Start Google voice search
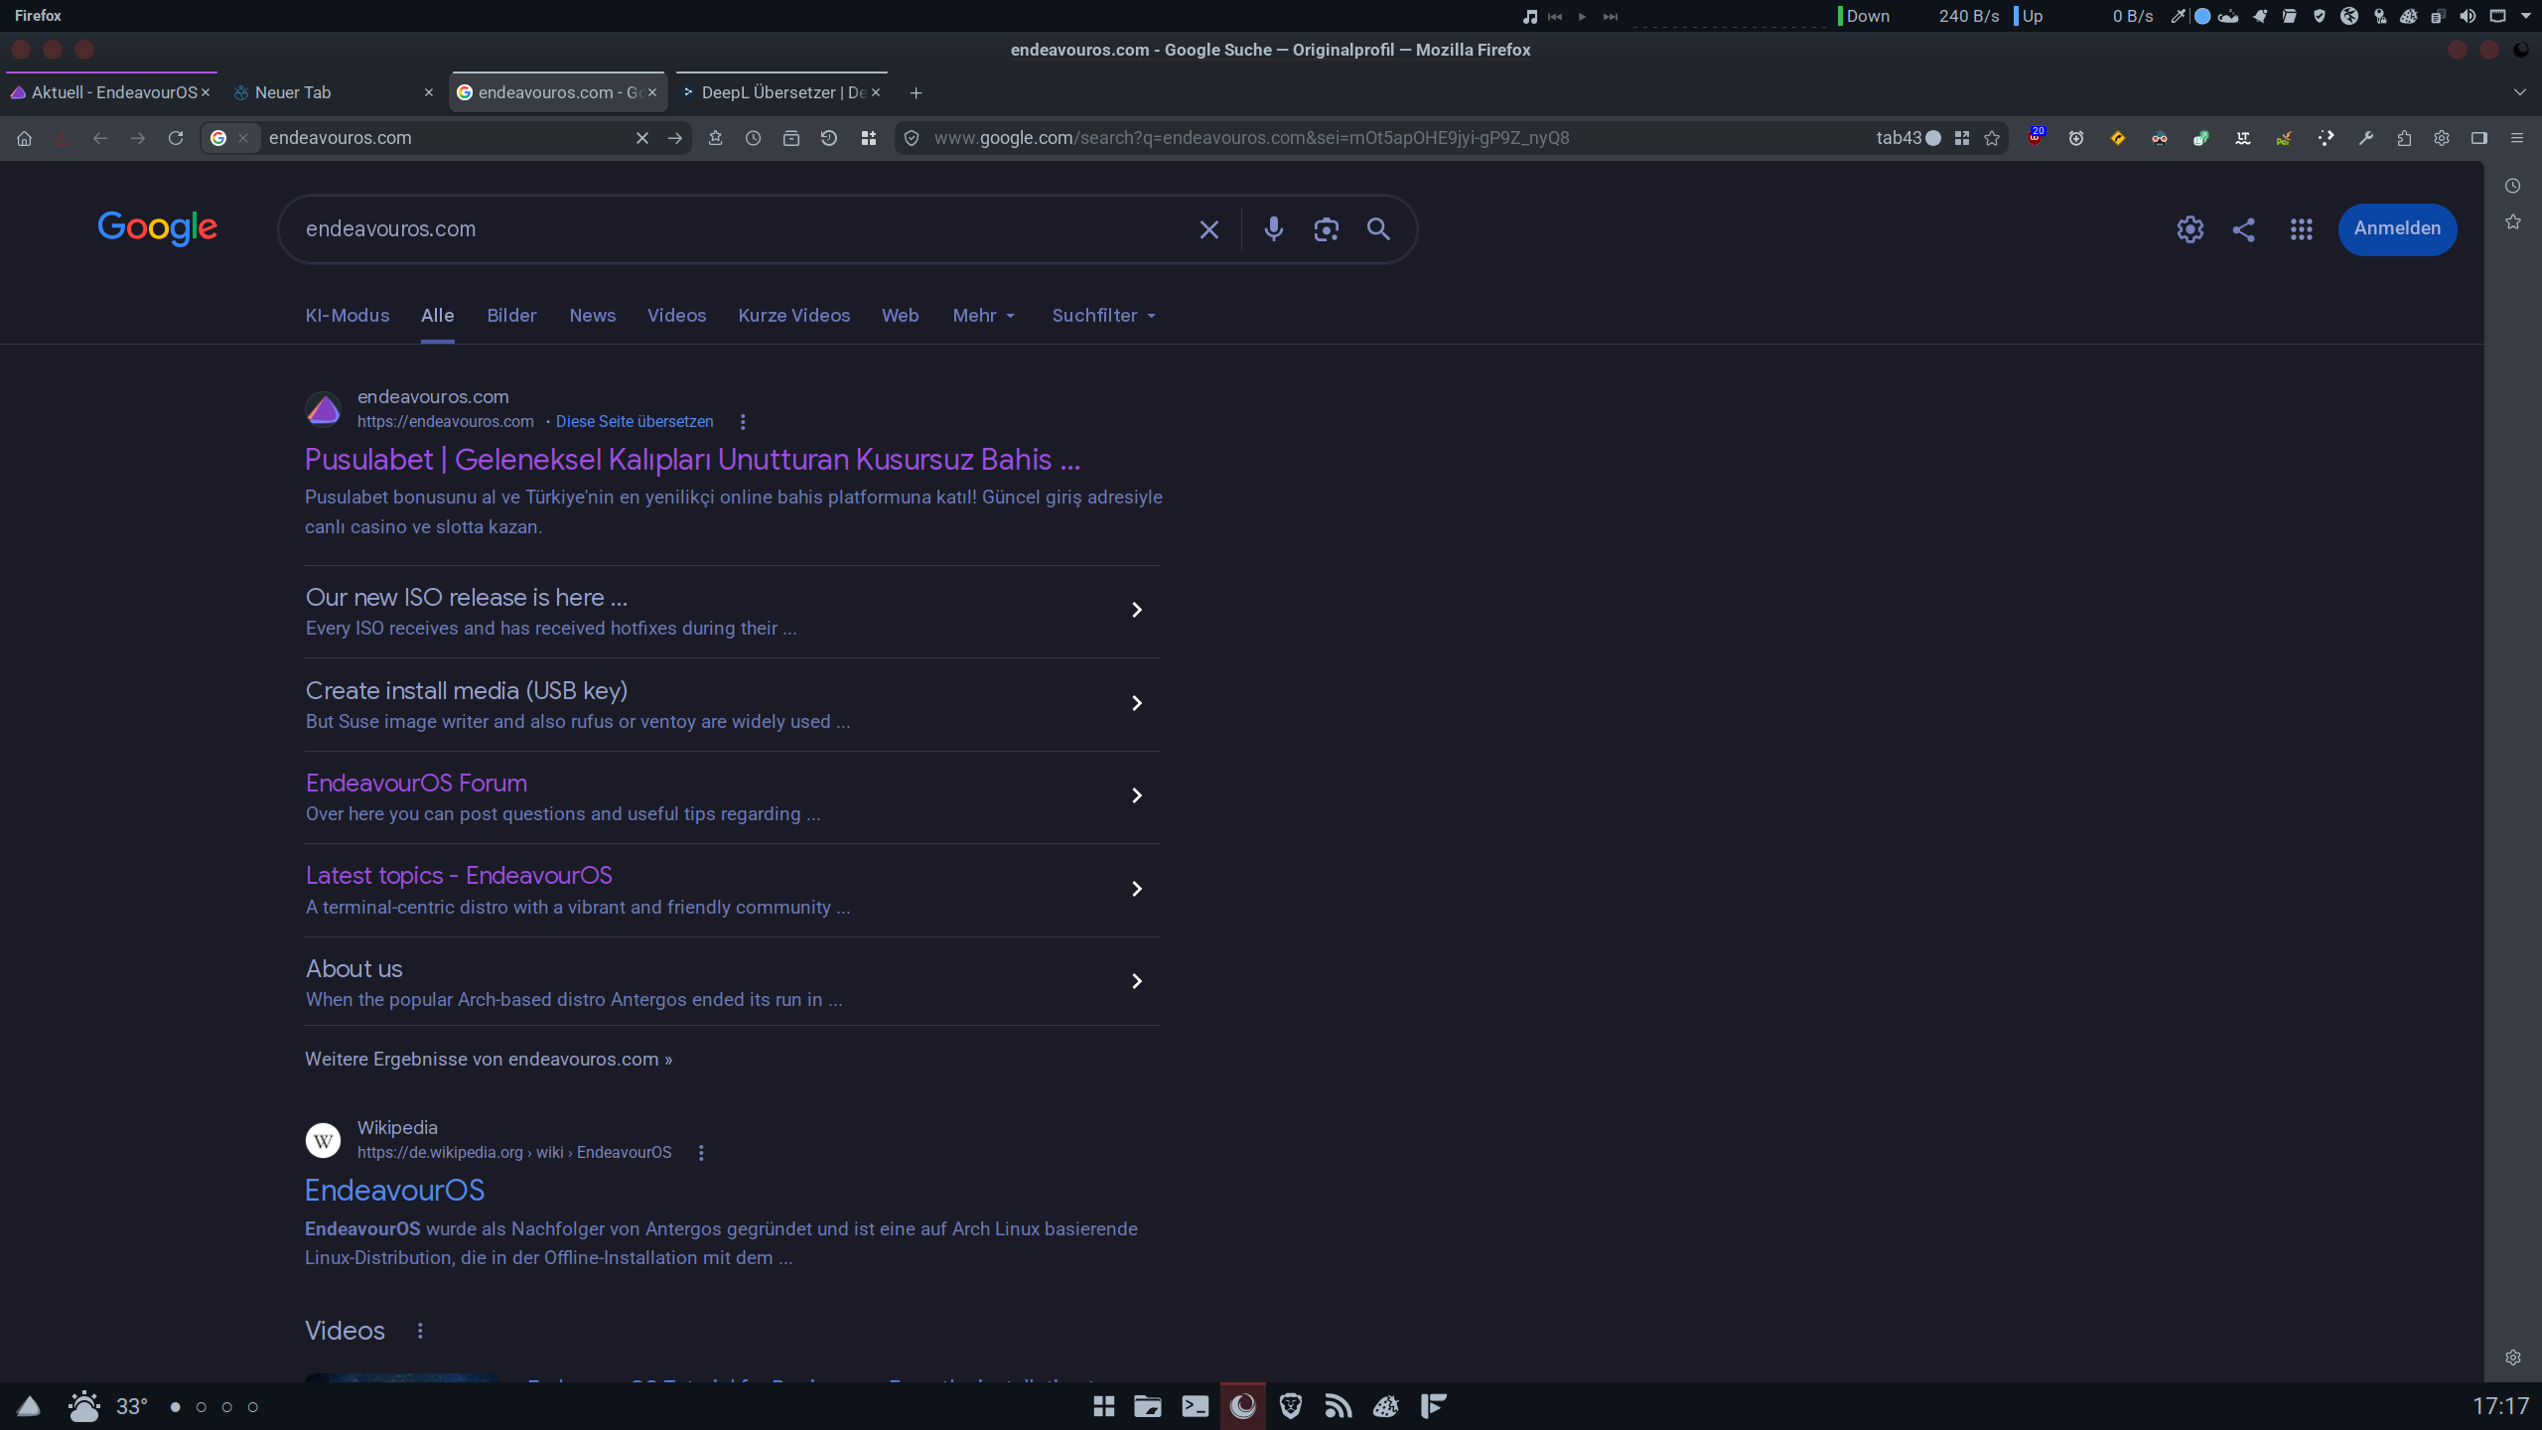 pyautogui.click(x=1274, y=229)
